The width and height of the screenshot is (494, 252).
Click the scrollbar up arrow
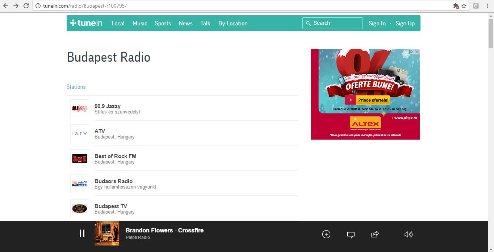[x=491, y=16]
